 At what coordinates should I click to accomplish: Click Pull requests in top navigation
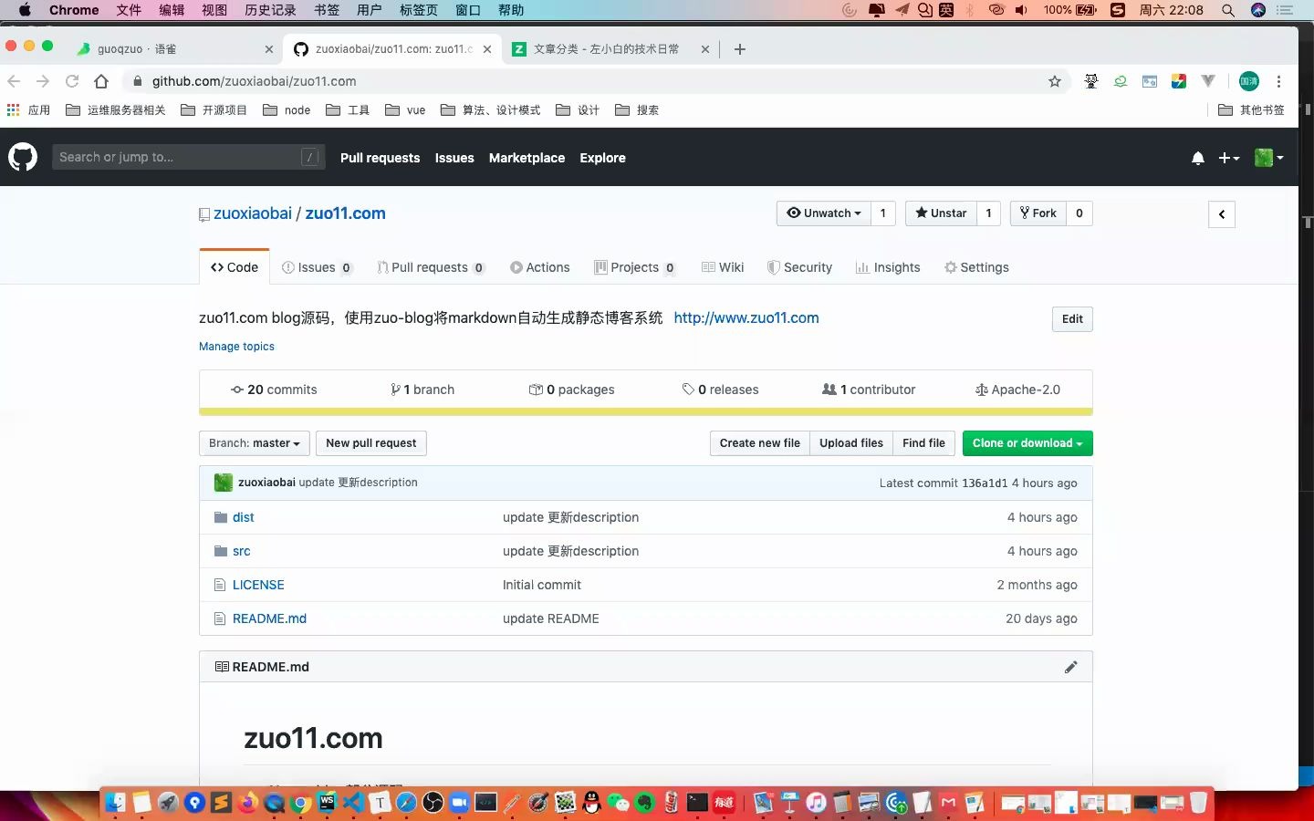tap(380, 158)
